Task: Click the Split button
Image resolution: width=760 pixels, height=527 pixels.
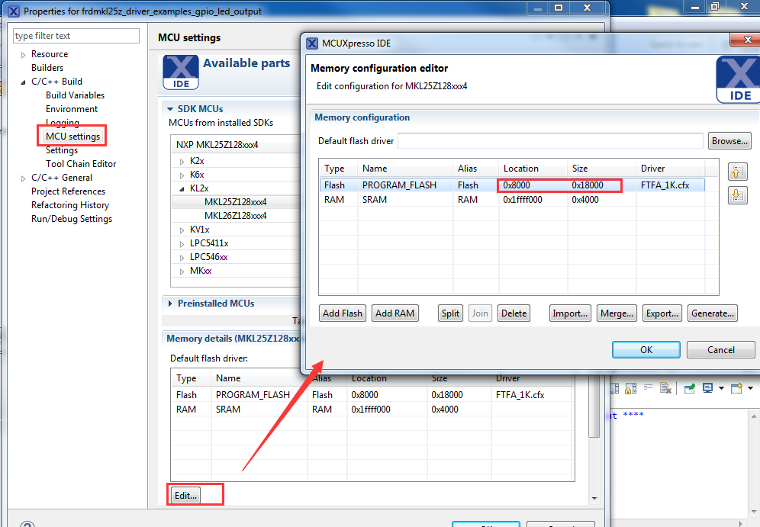Action: pos(450,313)
